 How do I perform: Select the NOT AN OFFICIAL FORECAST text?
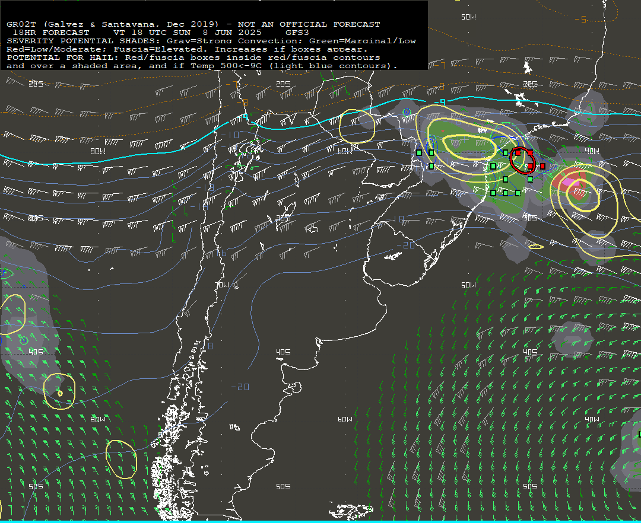click(309, 24)
